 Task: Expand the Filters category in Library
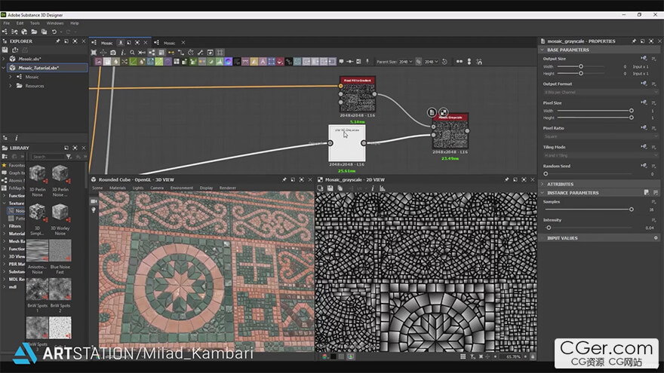(4, 226)
